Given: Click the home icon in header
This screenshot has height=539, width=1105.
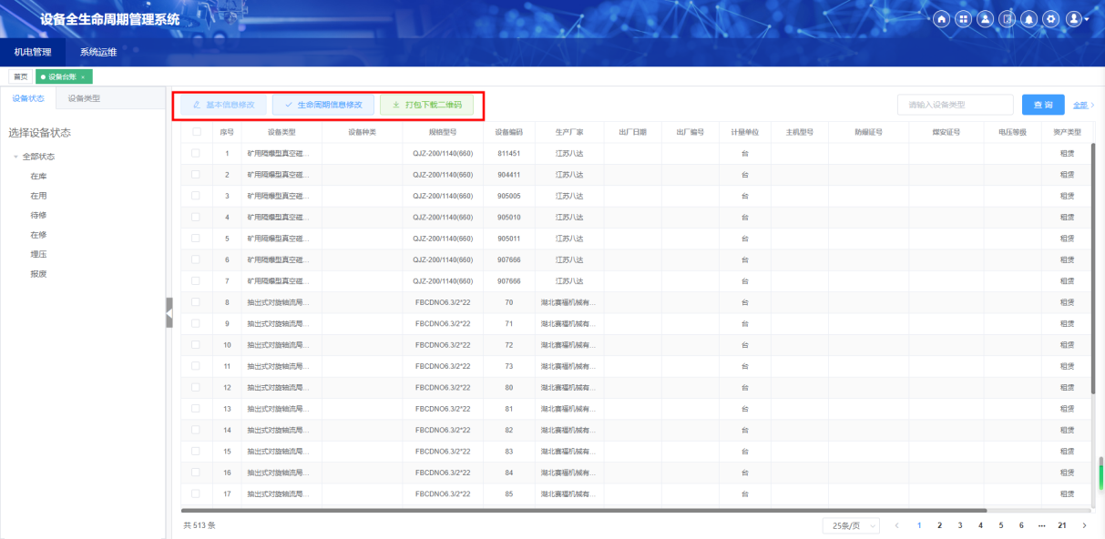Looking at the screenshot, I should 941,19.
